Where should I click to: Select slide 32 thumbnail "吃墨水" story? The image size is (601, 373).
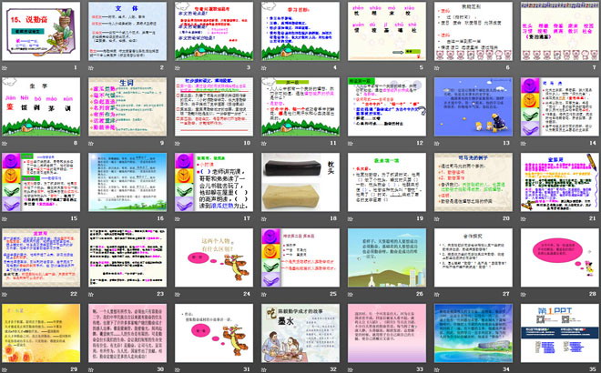(x=300, y=333)
